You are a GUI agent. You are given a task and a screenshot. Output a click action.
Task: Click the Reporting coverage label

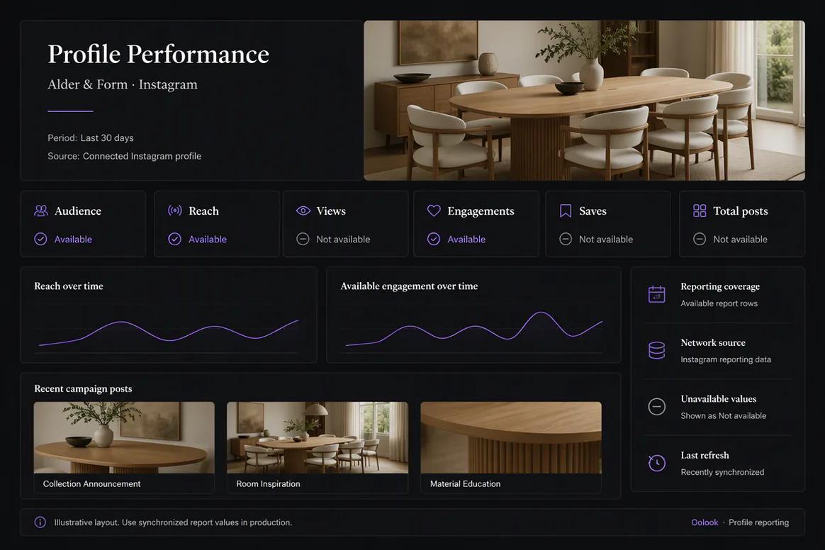pos(720,286)
